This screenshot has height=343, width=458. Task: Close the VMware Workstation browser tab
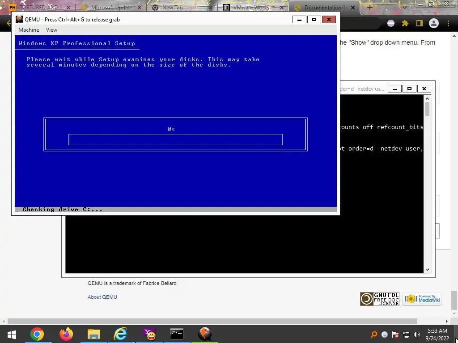[282, 8]
